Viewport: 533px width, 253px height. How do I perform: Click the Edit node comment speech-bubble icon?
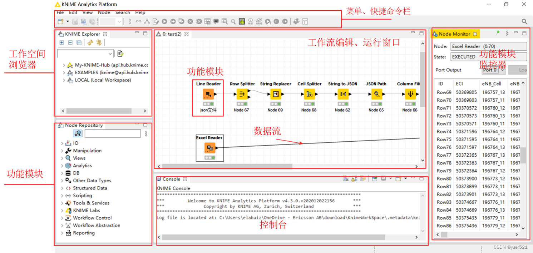(216, 21)
